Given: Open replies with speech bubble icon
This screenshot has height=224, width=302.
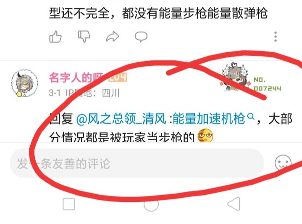Looking at the screenshot, I should click(x=141, y=37).
